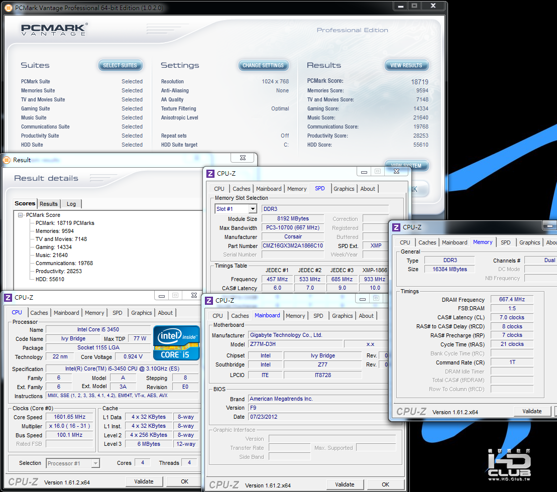Select the 'PCMark: 18719 PCMarks' tree row

click(65, 223)
